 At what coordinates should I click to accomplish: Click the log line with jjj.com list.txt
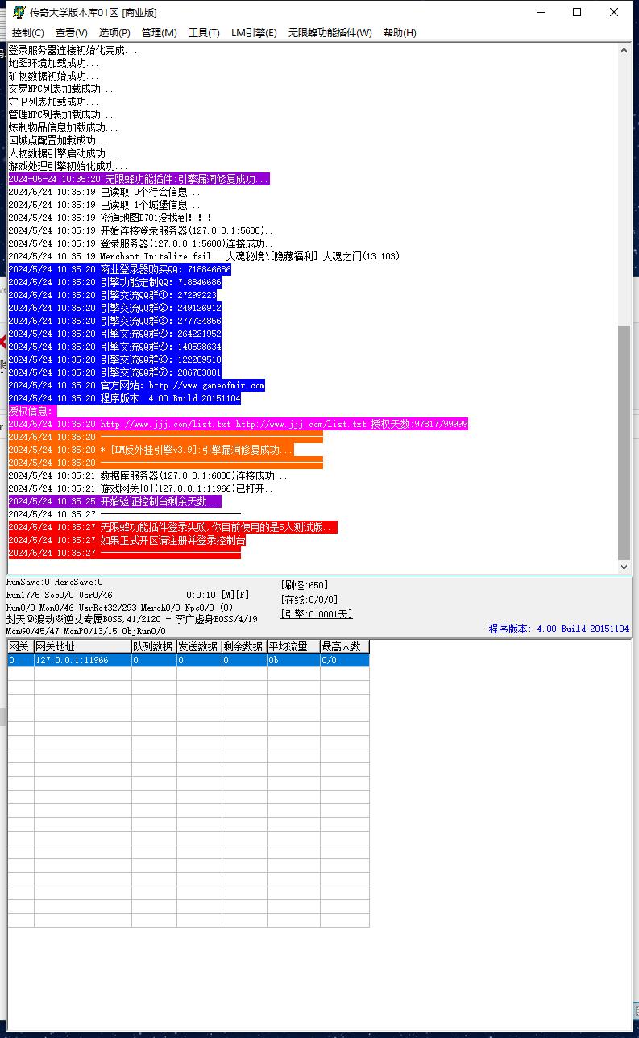click(239, 424)
